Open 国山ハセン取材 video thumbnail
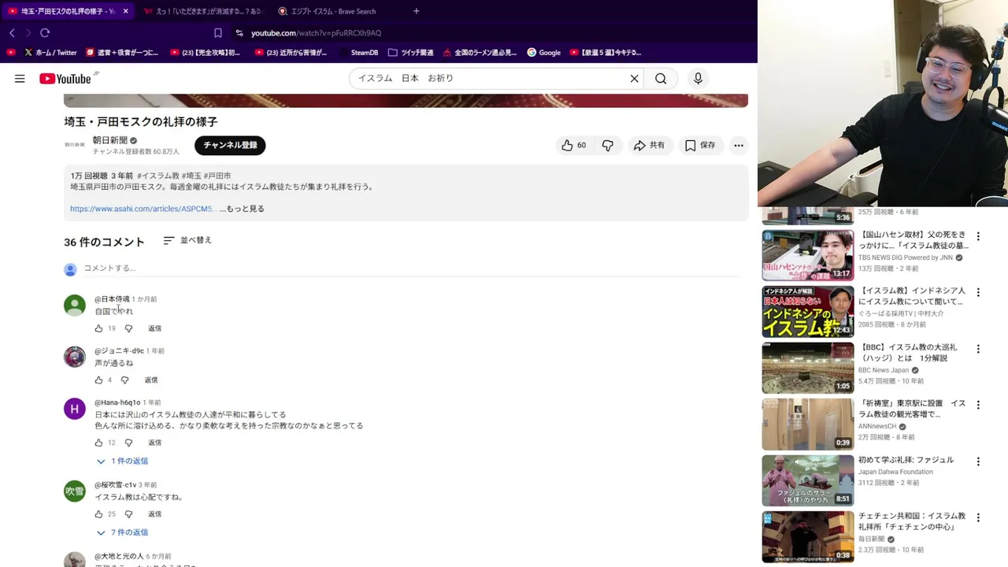1008x567 pixels. coord(807,255)
